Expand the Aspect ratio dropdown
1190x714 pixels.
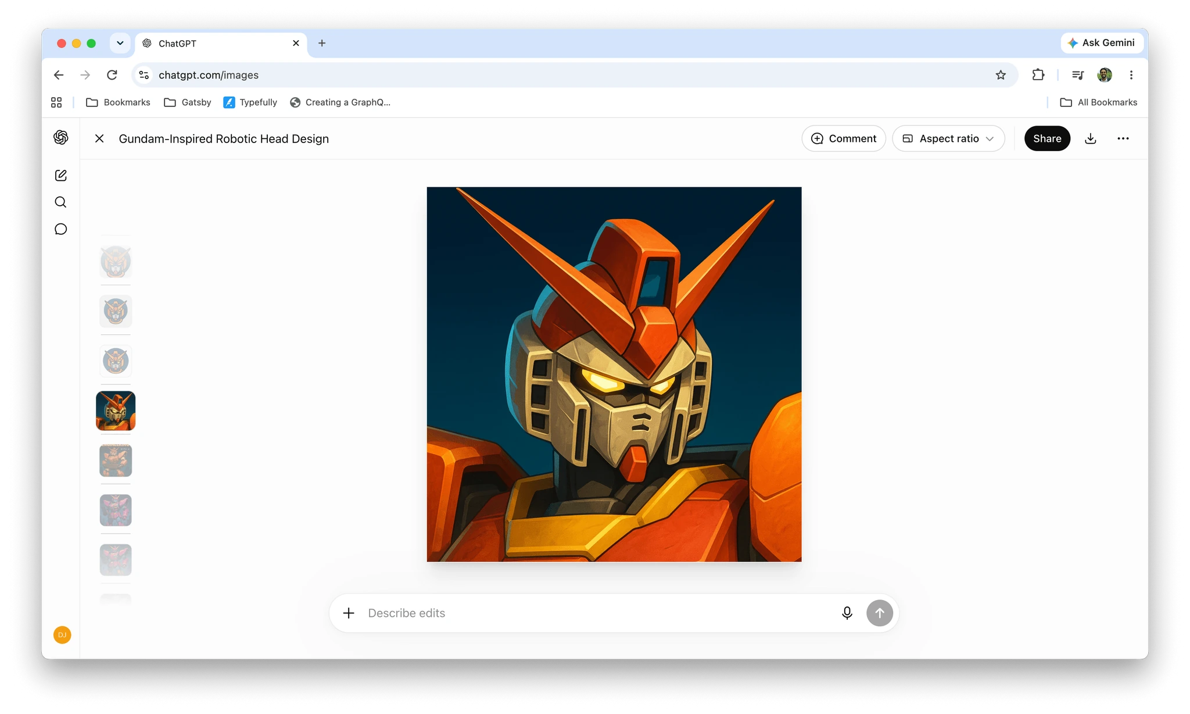pos(948,138)
